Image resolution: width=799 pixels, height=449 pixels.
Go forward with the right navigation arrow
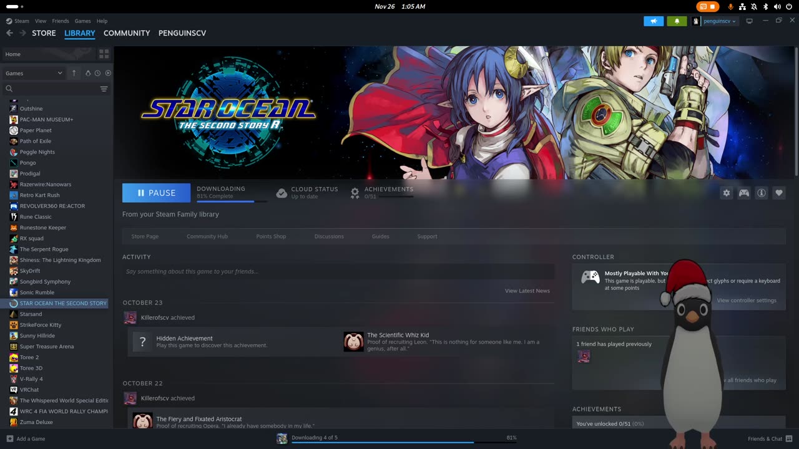(x=22, y=33)
